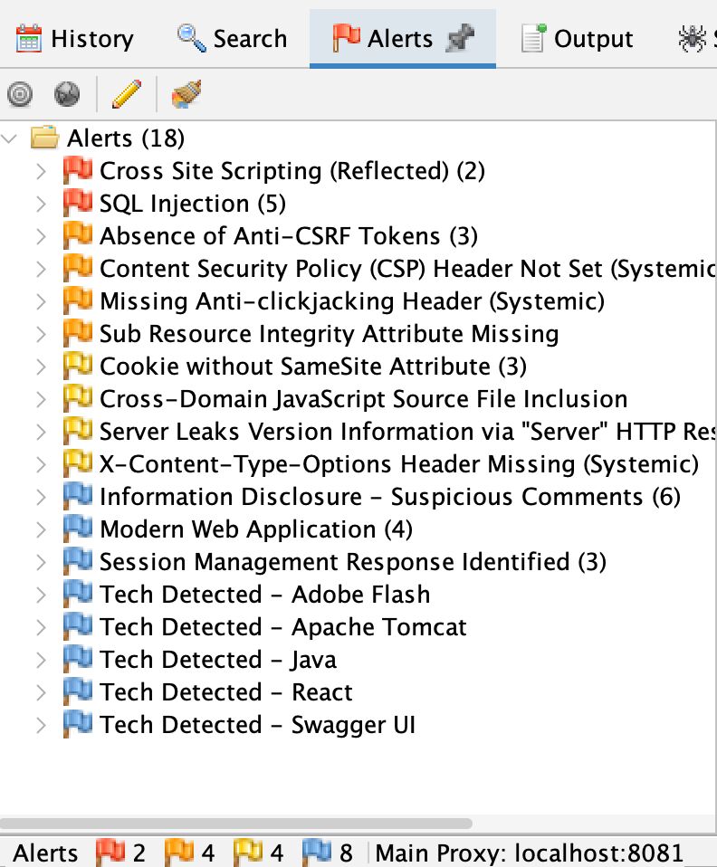This screenshot has height=867, width=717.
Task: Open the Output tab
Action: (x=577, y=39)
